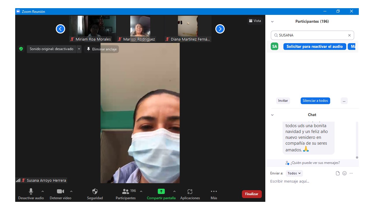Open the Sonido original dropdown arrow
The height and width of the screenshot is (210, 374).
click(79, 49)
